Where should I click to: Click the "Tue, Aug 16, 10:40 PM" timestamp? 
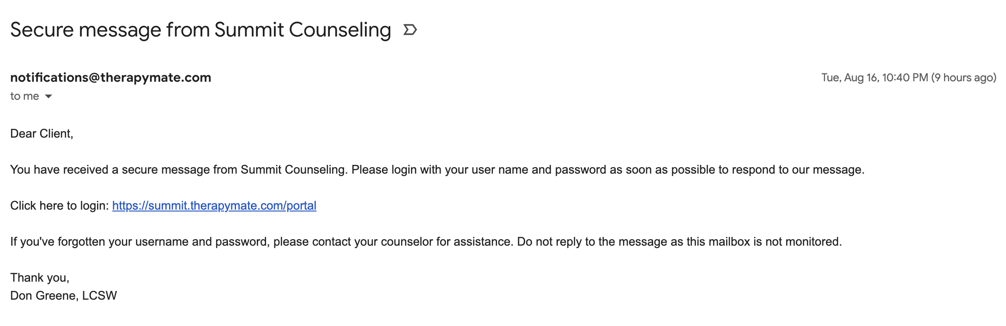[874, 78]
